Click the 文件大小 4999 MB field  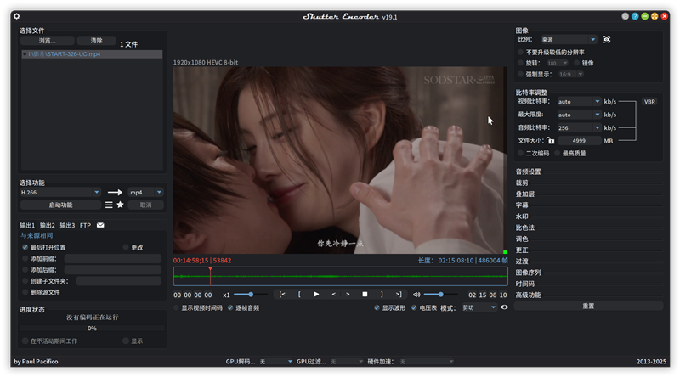coord(580,141)
